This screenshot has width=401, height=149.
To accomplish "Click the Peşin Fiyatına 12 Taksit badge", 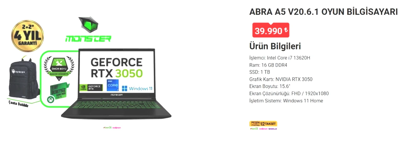I will pos(263,124).
